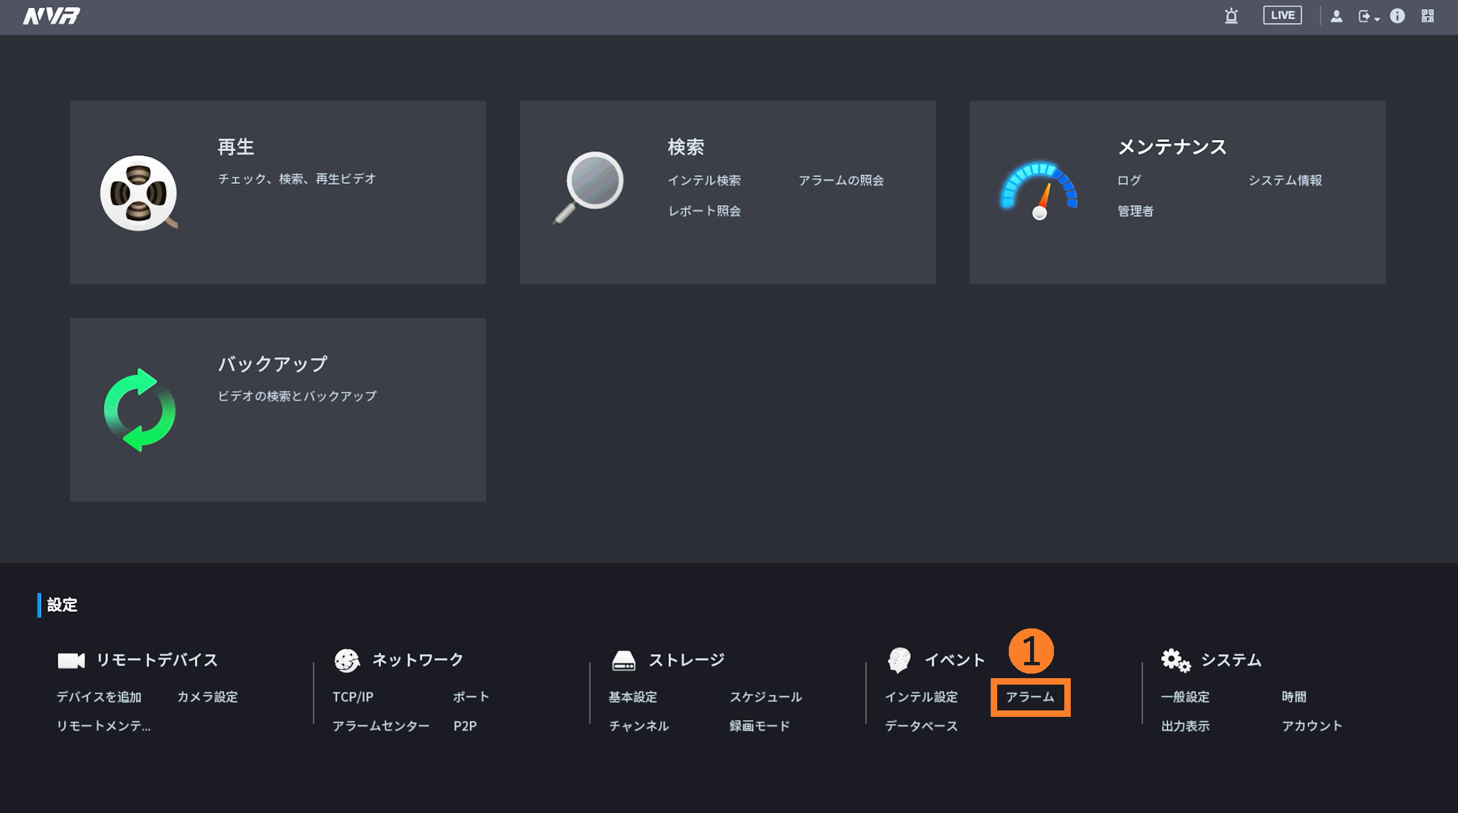Click the film reel playback icon
Viewport: 1458px width, 813px height.
[138, 193]
